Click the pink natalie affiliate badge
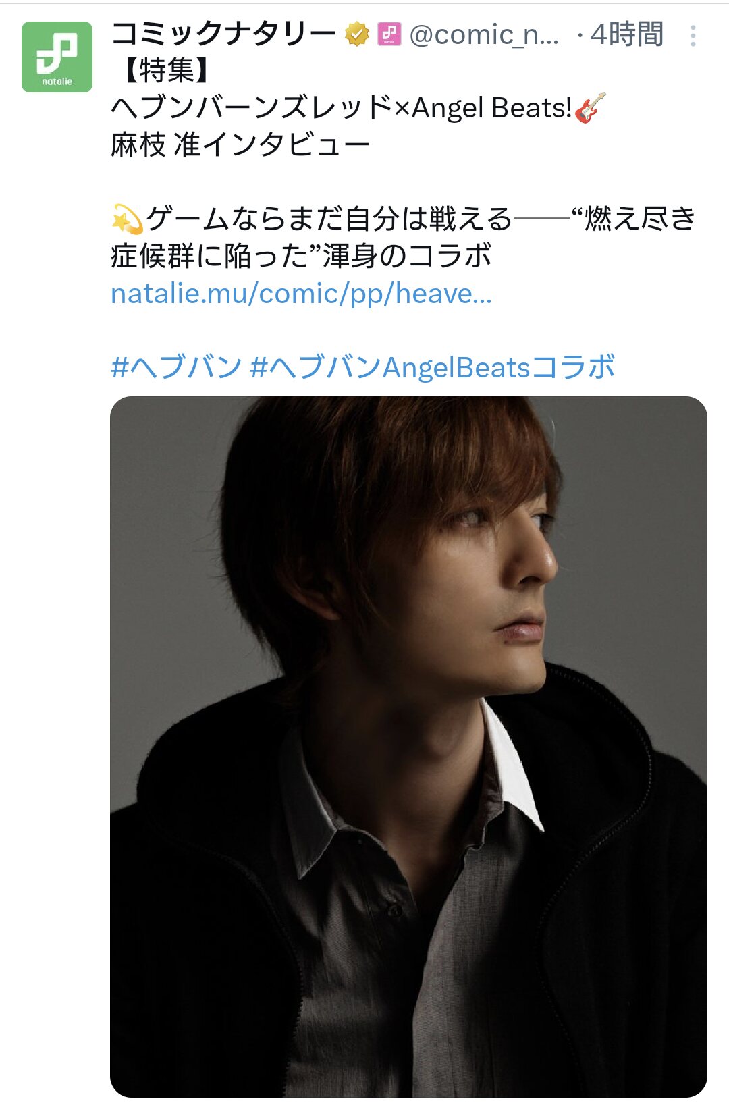This screenshot has width=729, height=1103. click(389, 34)
